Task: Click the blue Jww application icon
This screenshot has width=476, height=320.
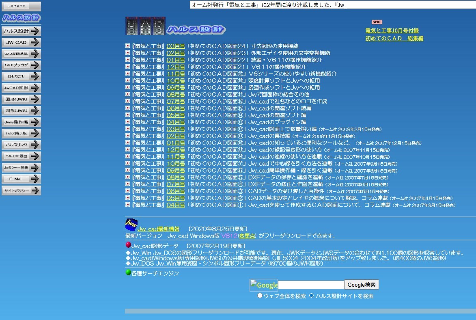Action: [131, 225]
